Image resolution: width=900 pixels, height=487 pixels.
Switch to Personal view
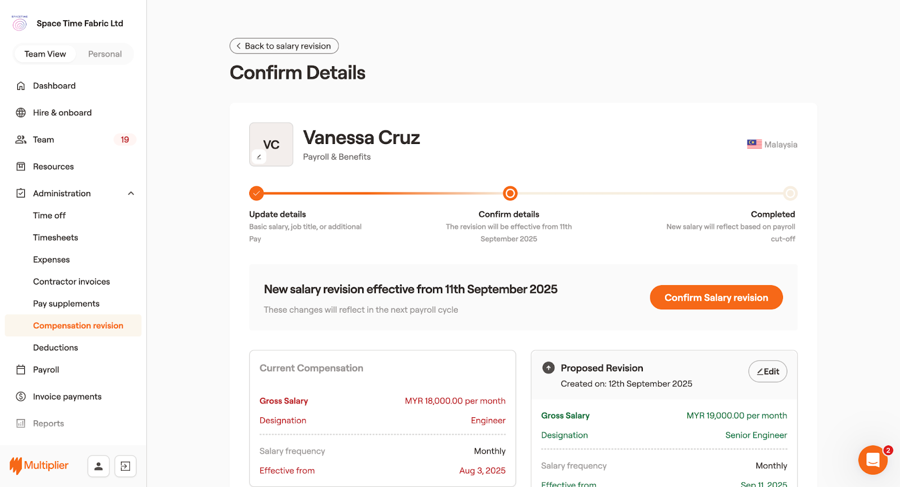(x=105, y=54)
